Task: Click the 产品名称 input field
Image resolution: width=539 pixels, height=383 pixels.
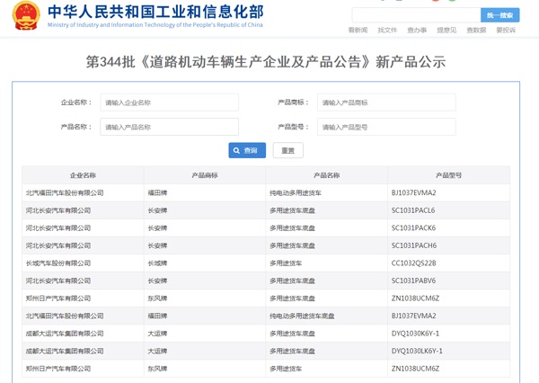Action: pos(169,127)
